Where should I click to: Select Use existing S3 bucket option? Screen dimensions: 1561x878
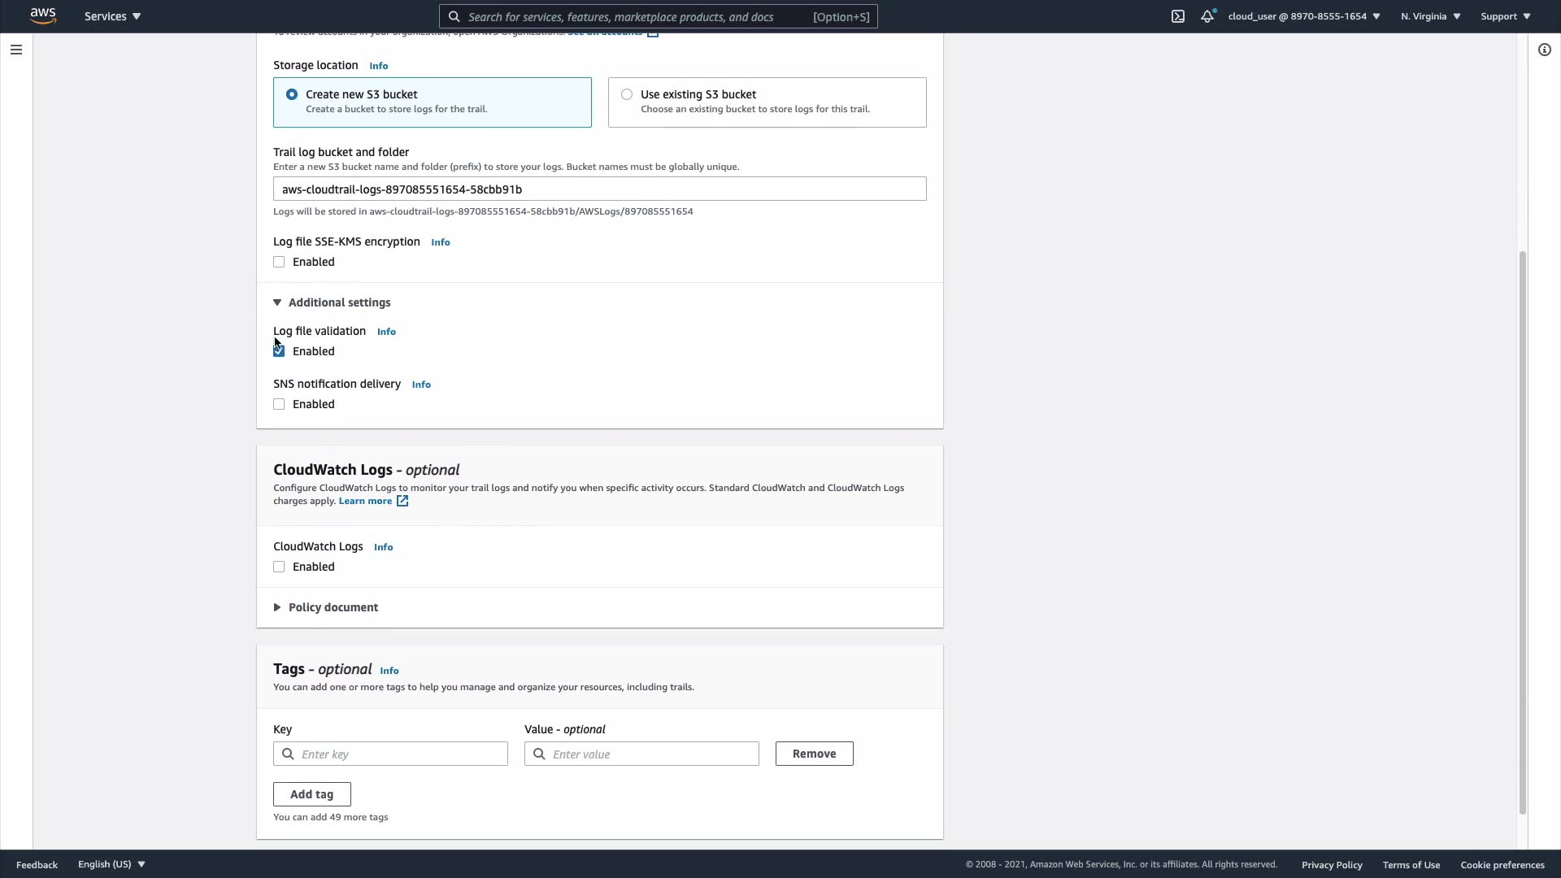tap(627, 94)
